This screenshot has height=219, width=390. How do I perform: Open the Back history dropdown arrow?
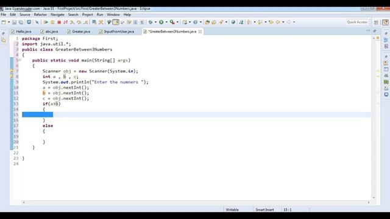point(283,22)
